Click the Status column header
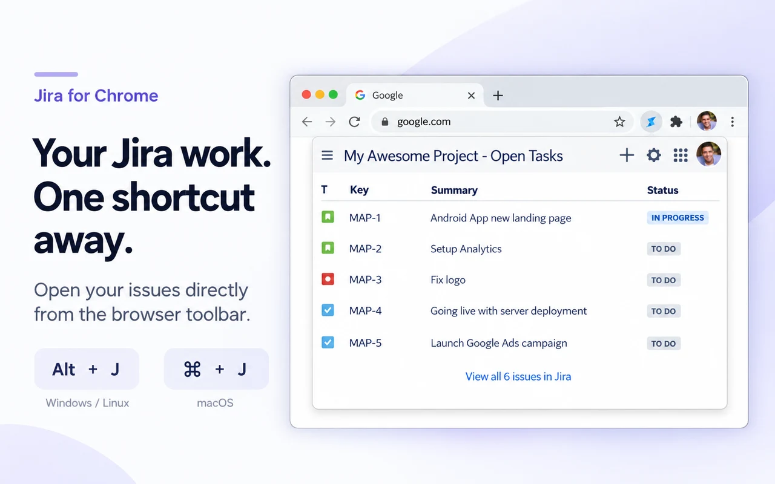The height and width of the screenshot is (484, 775). (663, 190)
